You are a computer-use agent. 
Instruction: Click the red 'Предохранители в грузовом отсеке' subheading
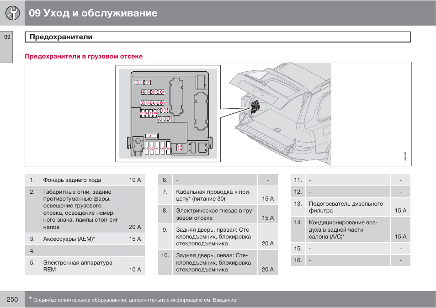[84, 56]
